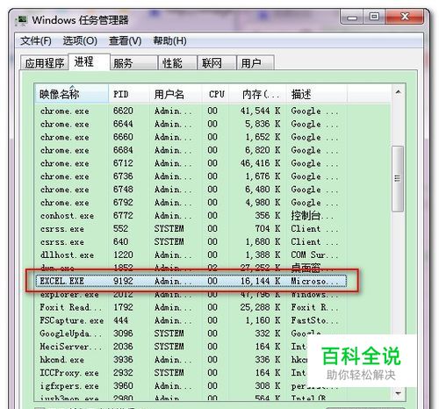
Task: Open the 性能 tab
Action: click(177, 62)
